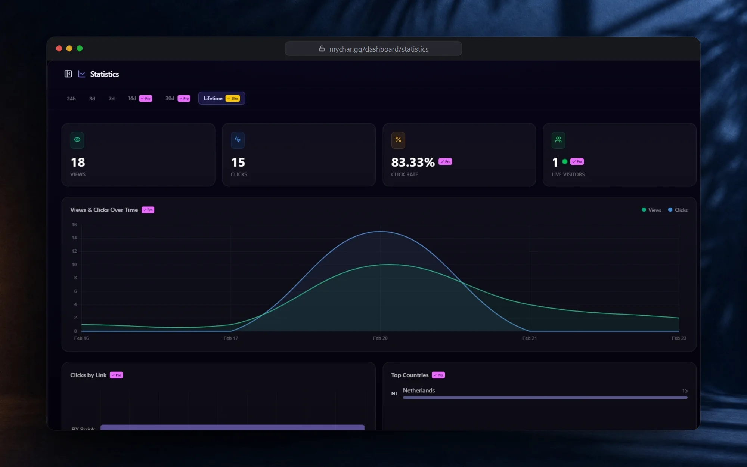Collapse the sidebar panel icon
The width and height of the screenshot is (747, 467).
click(68, 74)
